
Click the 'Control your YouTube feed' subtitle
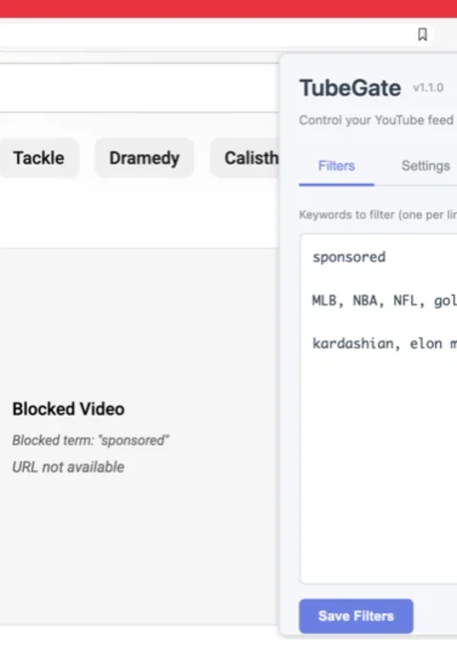pyautogui.click(x=376, y=120)
